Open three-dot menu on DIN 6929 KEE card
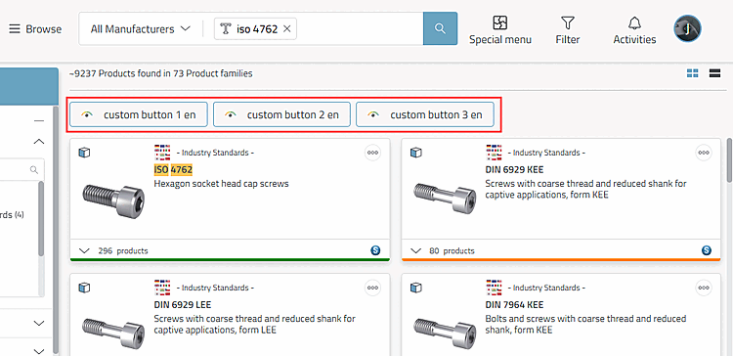 [x=704, y=153]
